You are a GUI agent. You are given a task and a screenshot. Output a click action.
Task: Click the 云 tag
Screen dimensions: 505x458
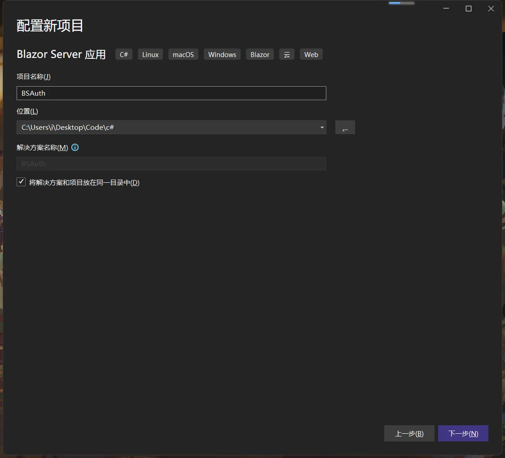287,54
